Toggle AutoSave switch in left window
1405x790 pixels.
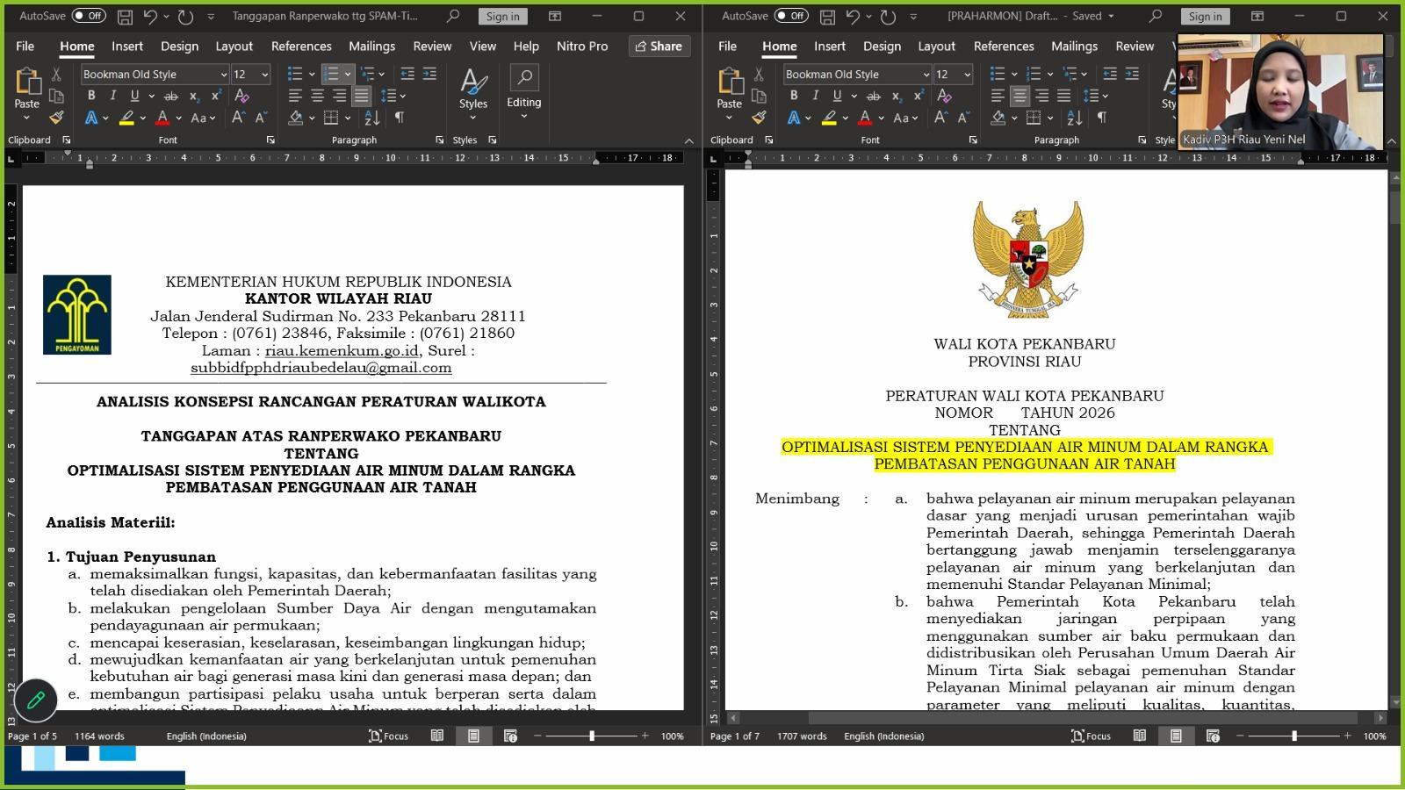88,16
